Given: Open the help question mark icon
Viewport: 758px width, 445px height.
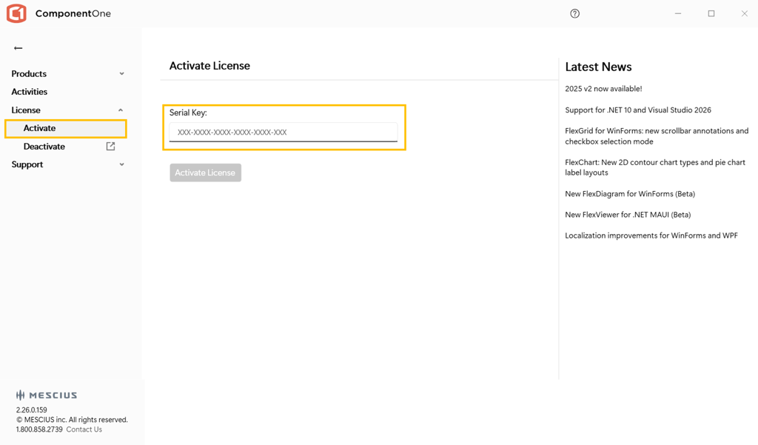Looking at the screenshot, I should 574,13.
